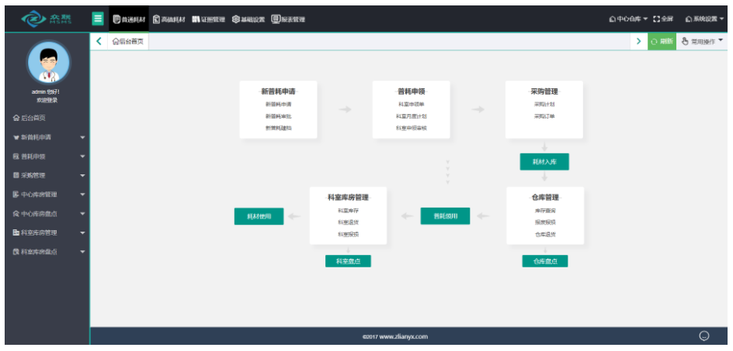733x351 pixels.
Task: Open 科室库存 in 科室库房管理 card
Action: click(x=349, y=211)
